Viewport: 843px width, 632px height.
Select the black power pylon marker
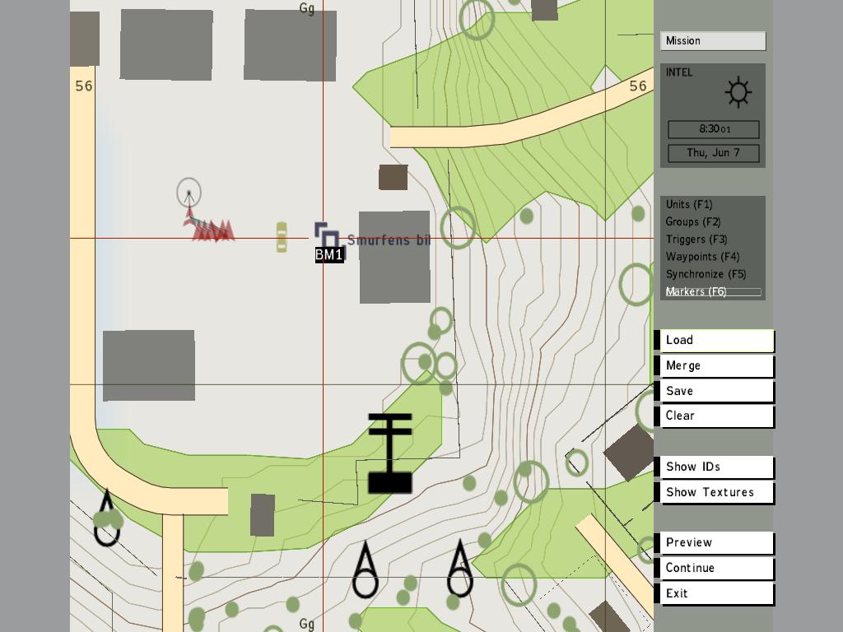click(x=390, y=453)
